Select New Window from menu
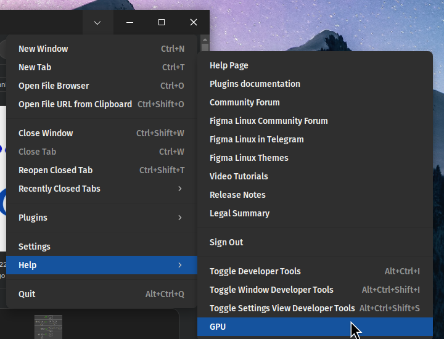This screenshot has height=339, width=444. 43,49
